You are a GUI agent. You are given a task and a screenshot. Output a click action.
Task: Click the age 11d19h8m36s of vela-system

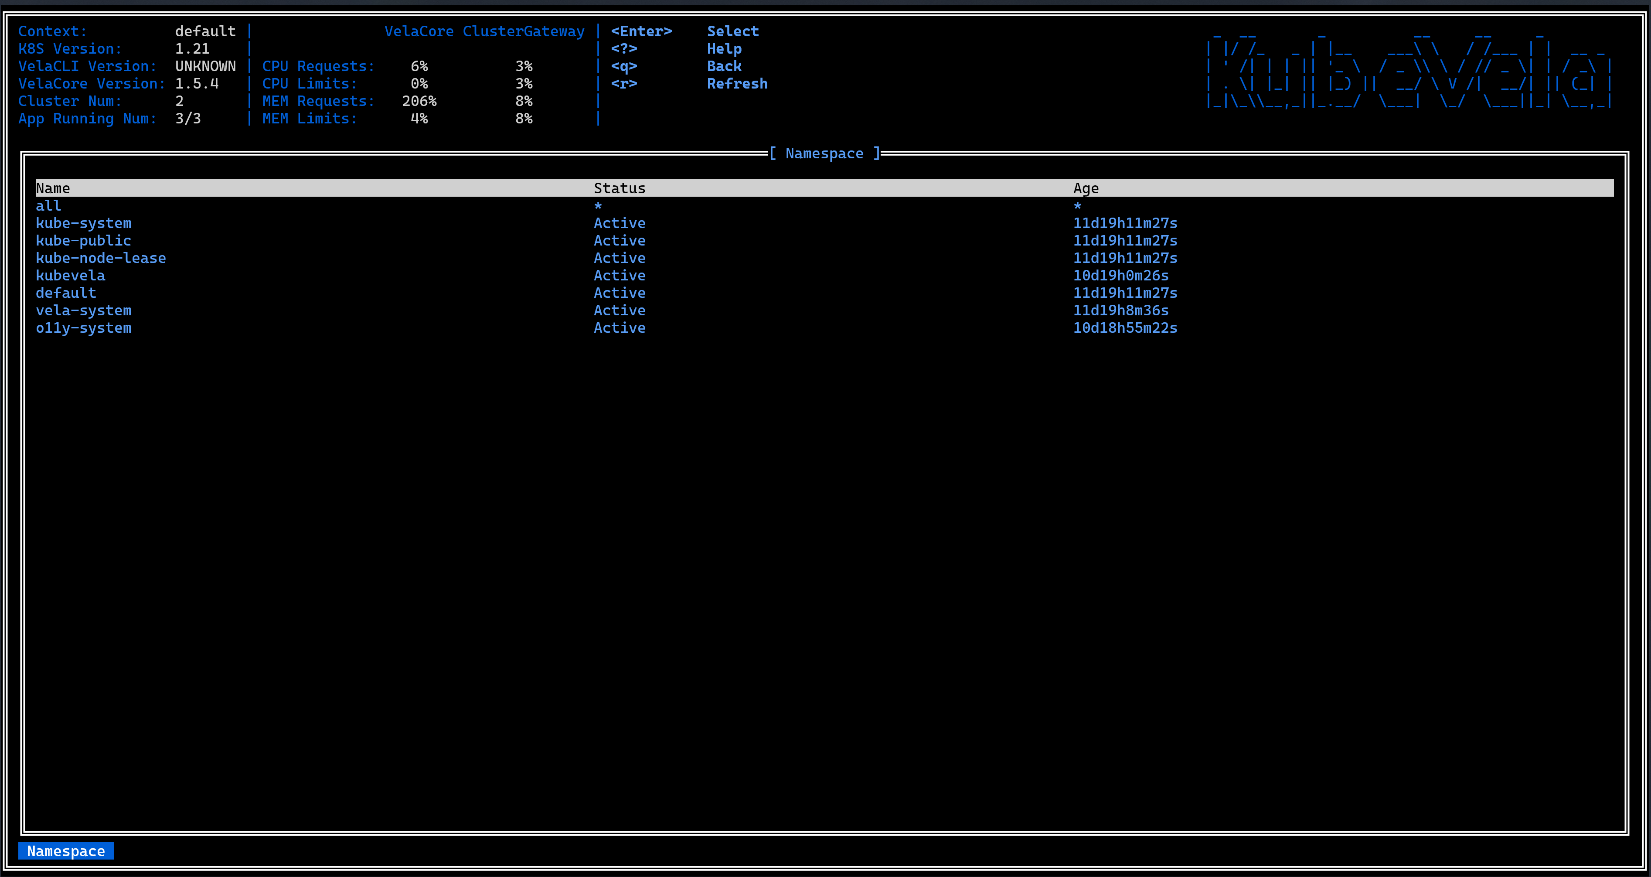click(1120, 310)
